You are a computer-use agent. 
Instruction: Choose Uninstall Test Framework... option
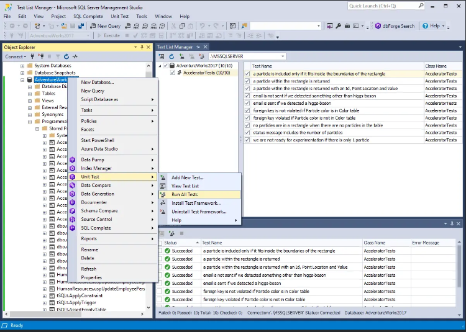point(199,212)
